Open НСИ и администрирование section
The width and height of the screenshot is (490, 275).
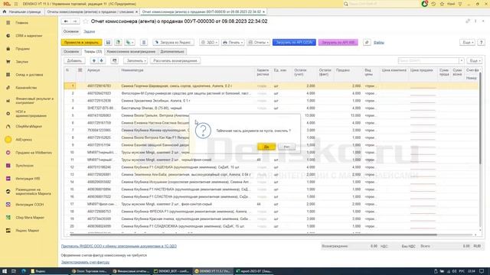31,114
